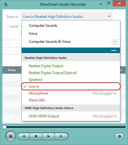Click the playback position slider handle
Screen dimensions: 128x145
[x=4, y=127]
